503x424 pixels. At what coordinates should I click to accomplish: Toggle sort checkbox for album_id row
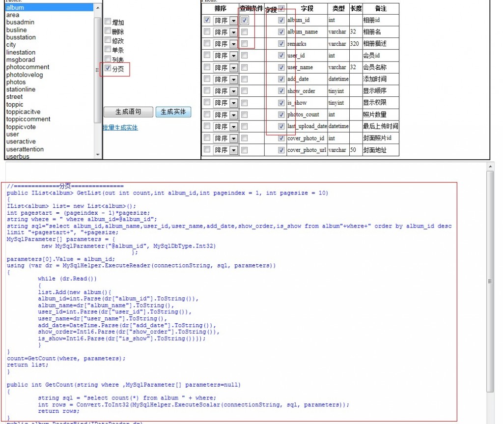207,20
